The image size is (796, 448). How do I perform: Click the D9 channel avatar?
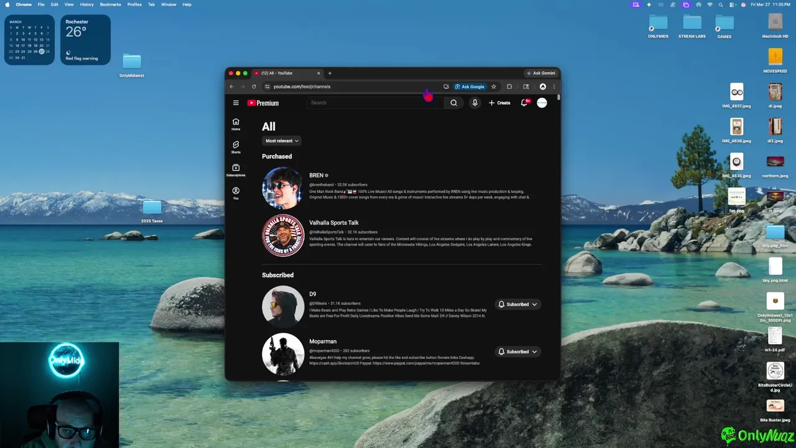(x=283, y=306)
